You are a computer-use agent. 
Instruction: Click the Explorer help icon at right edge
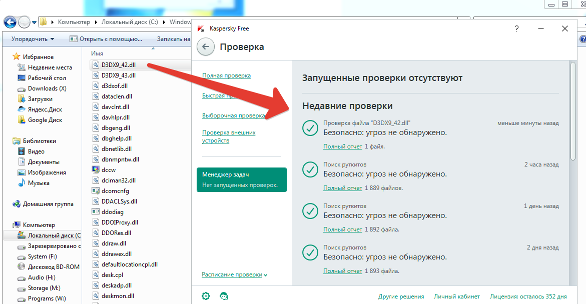(x=582, y=39)
